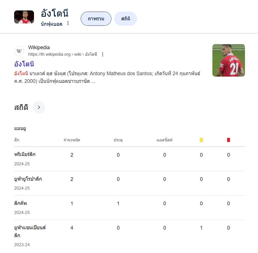Click the ประตู column header
This screenshot has width=258, height=253.
[118, 140]
